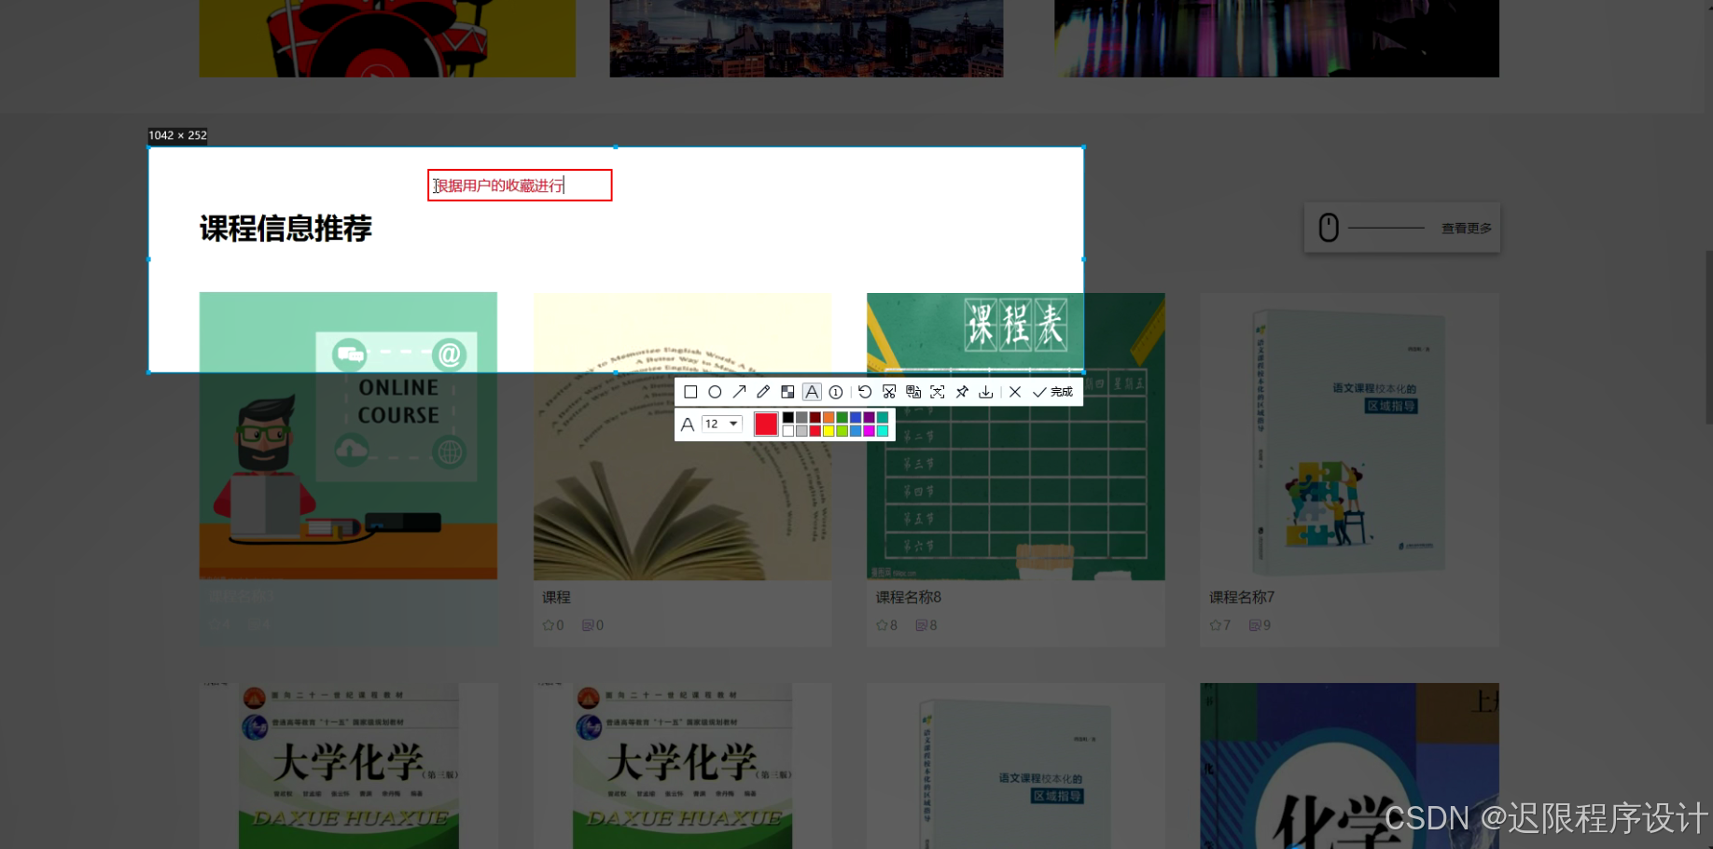Open the ONLINE COURSE course thumbnail

point(348,436)
